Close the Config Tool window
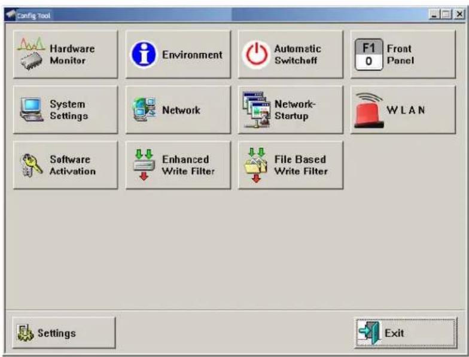This screenshot has width=469, height=357. pos(459,14)
